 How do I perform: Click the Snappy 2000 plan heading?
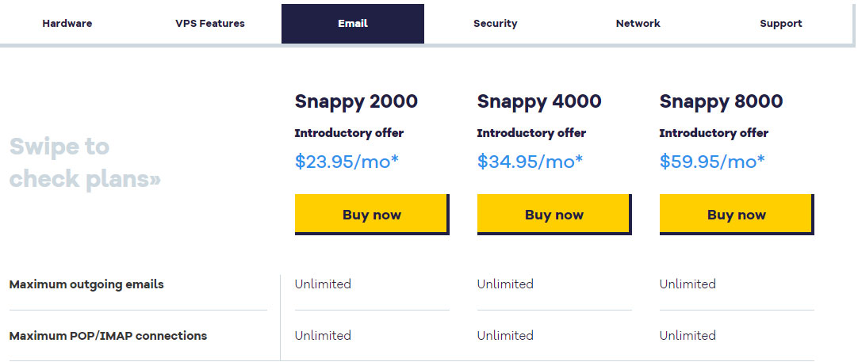pos(356,101)
